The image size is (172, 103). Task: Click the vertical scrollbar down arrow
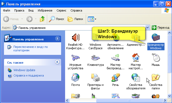(x=170, y=96)
